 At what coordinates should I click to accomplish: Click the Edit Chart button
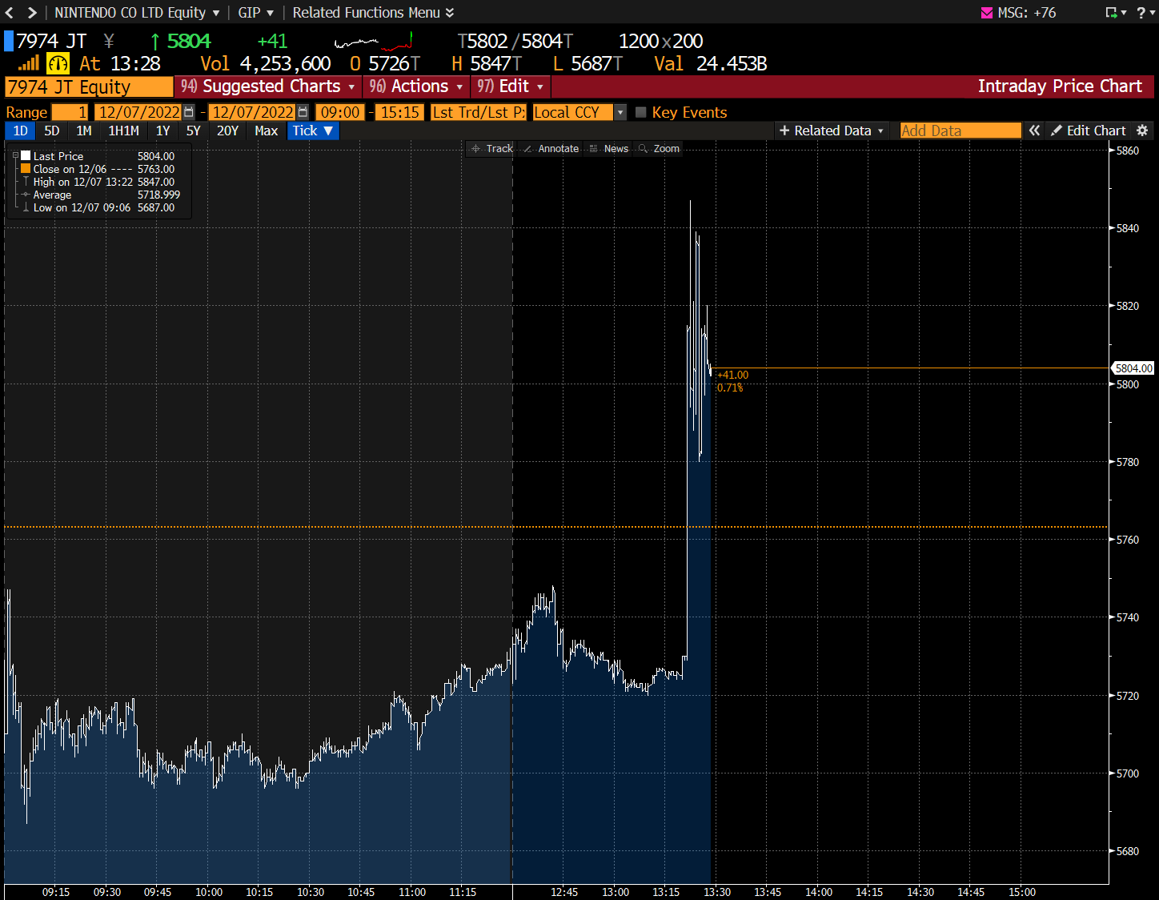click(x=1088, y=131)
